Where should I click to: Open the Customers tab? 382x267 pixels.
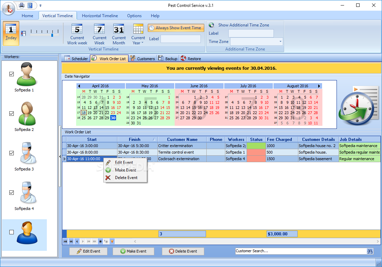143,58
